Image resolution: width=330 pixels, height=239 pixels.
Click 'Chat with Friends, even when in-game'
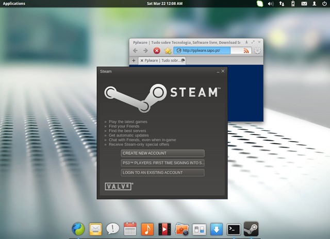pos(142,140)
